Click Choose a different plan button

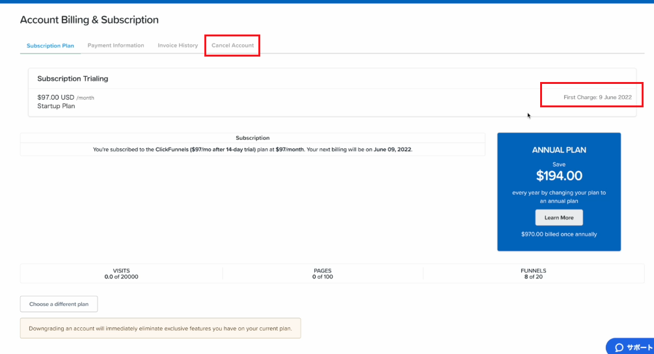tap(59, 304)
